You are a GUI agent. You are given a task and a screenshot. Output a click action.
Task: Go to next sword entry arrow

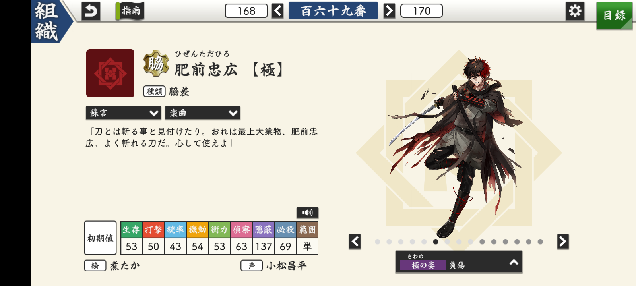coord(389,11)
